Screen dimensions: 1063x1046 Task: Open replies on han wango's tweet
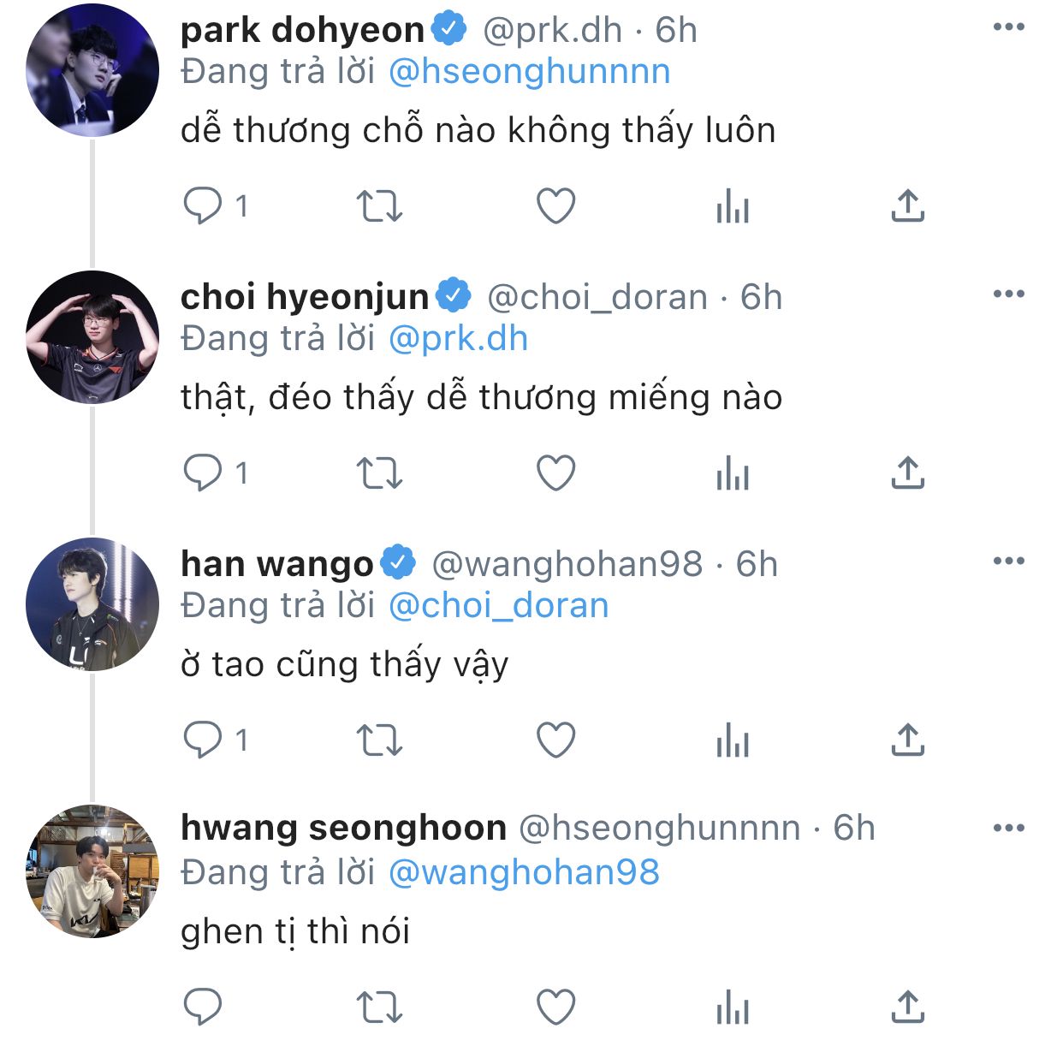click(204, 740)
